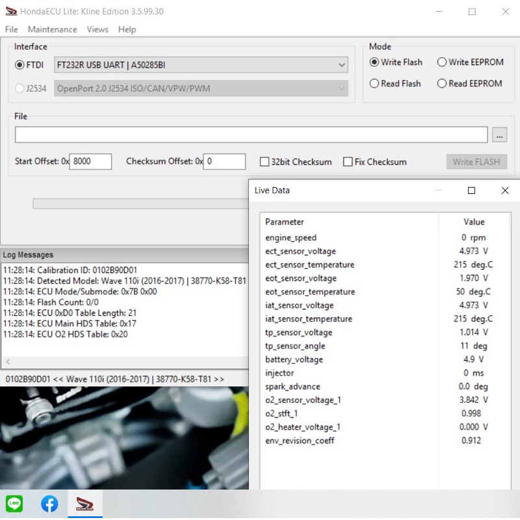Click the Value column header
The height and width of the screenshot is (520, 520).
pyautogui.click(x=474, y=222)
